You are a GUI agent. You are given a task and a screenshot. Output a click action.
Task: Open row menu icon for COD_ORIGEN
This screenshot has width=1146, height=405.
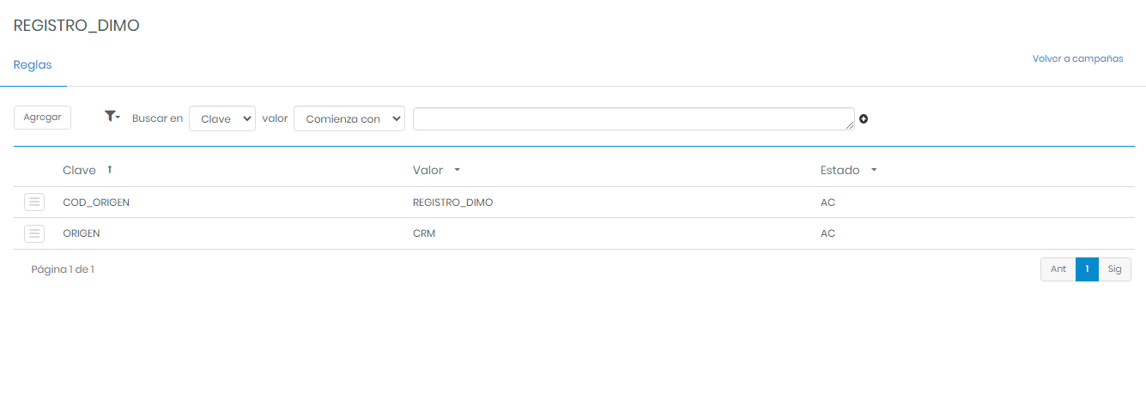[34, 202]
